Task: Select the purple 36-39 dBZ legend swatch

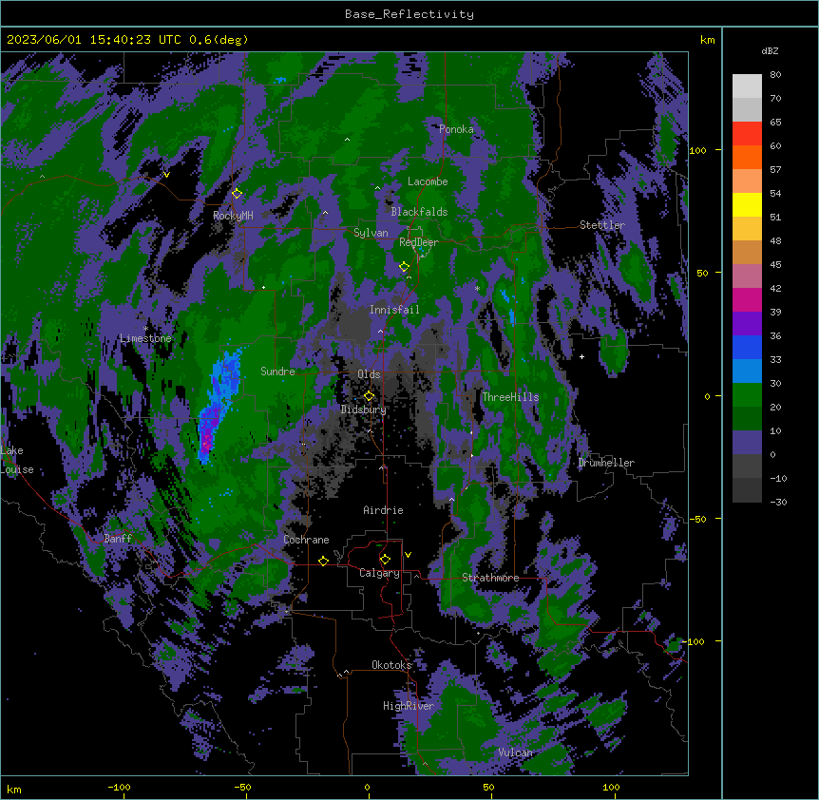Action: click(x=747, y=324)
